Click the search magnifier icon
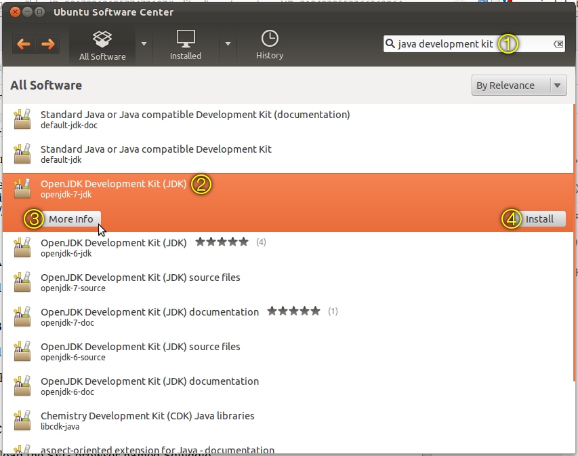The height and width of the screenshot is (456, 578). [x=390, y=43]
